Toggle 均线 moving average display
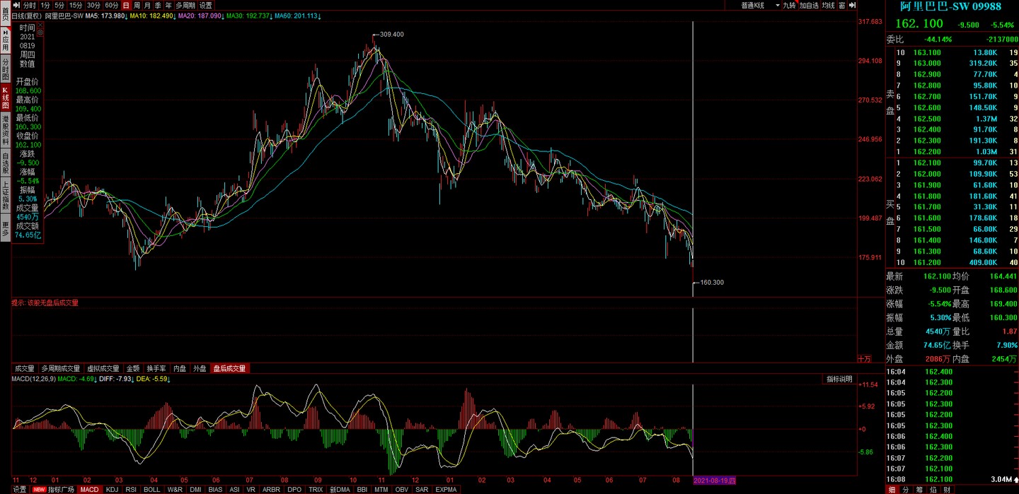 pos(828,5)
